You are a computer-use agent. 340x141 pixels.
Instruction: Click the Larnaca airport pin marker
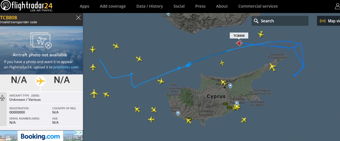click(237, 103)
